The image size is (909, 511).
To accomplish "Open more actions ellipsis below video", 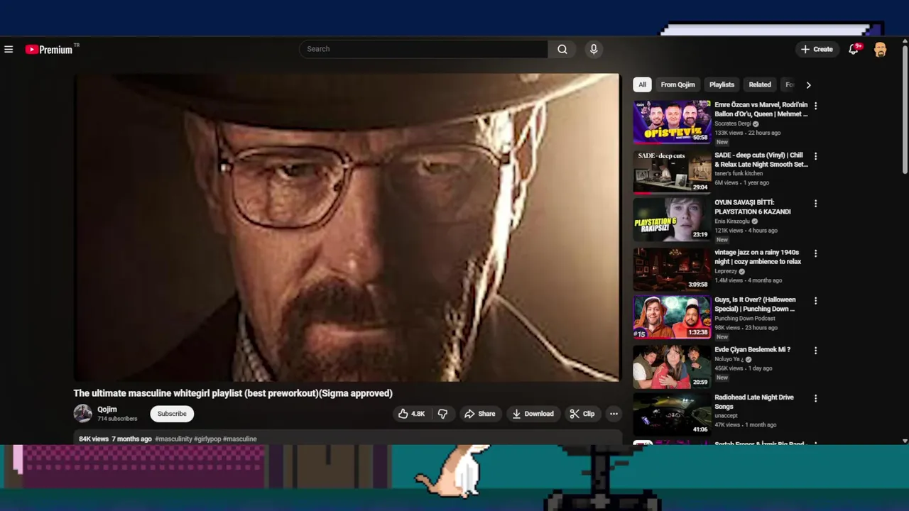I will click(614, 414).
